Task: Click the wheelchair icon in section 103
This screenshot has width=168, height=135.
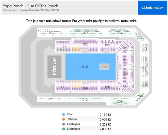Action: pos(101,41)
